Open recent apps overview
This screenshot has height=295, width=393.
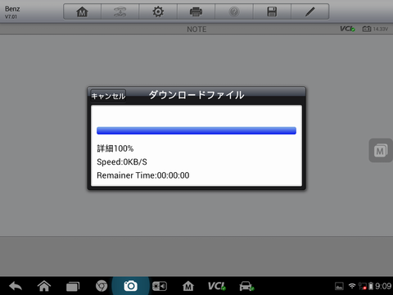[x=73, y=286]
